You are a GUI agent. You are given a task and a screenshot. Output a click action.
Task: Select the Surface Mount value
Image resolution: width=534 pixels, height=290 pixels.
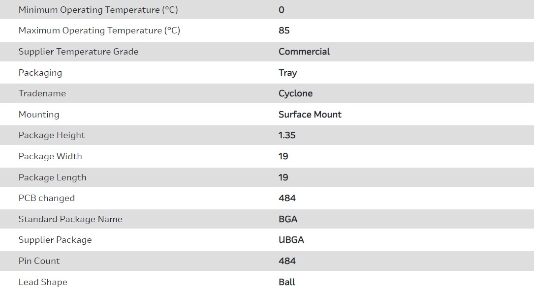click(310, 115)
